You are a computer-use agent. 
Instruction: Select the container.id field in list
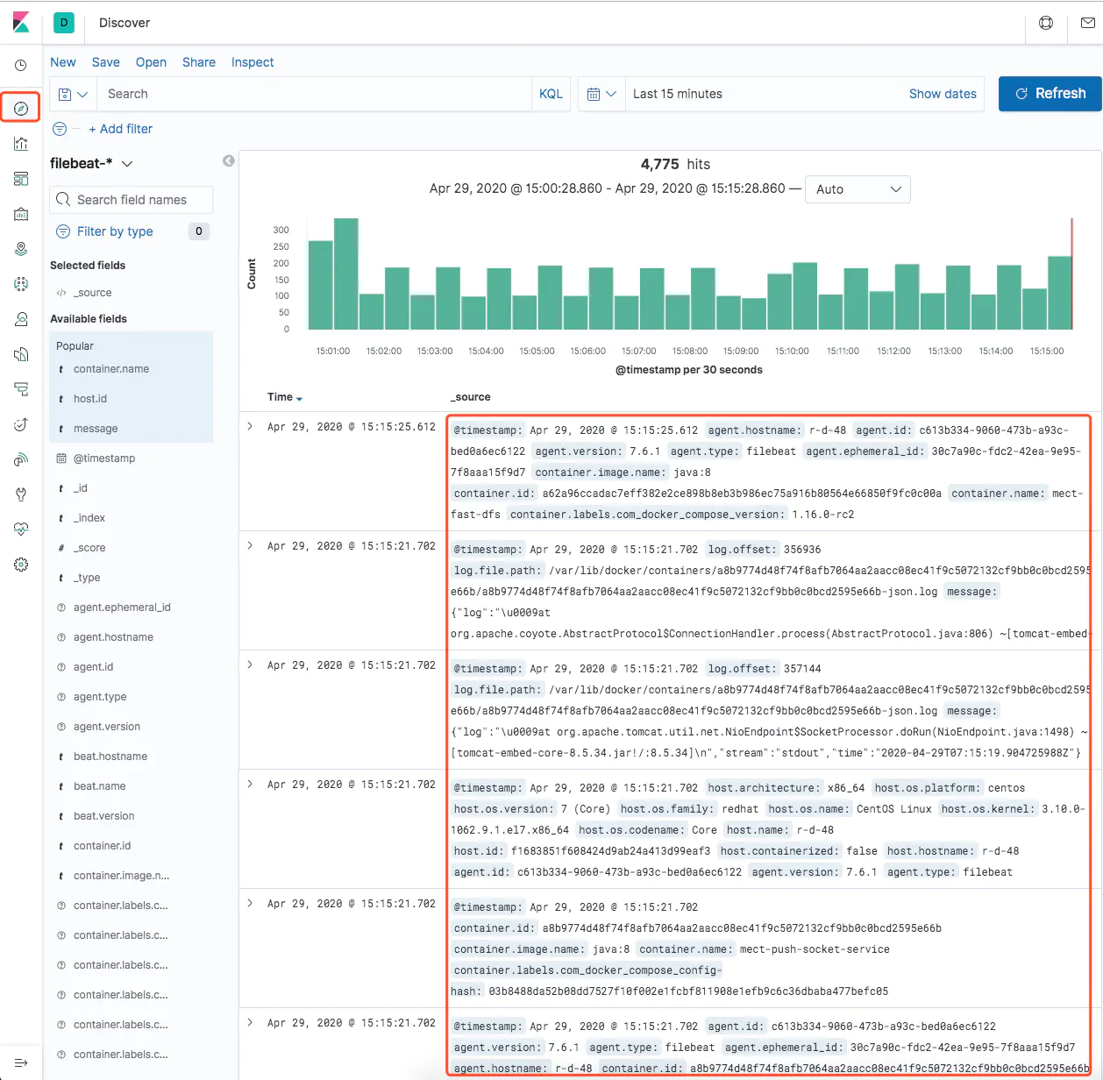pos(102,846)
